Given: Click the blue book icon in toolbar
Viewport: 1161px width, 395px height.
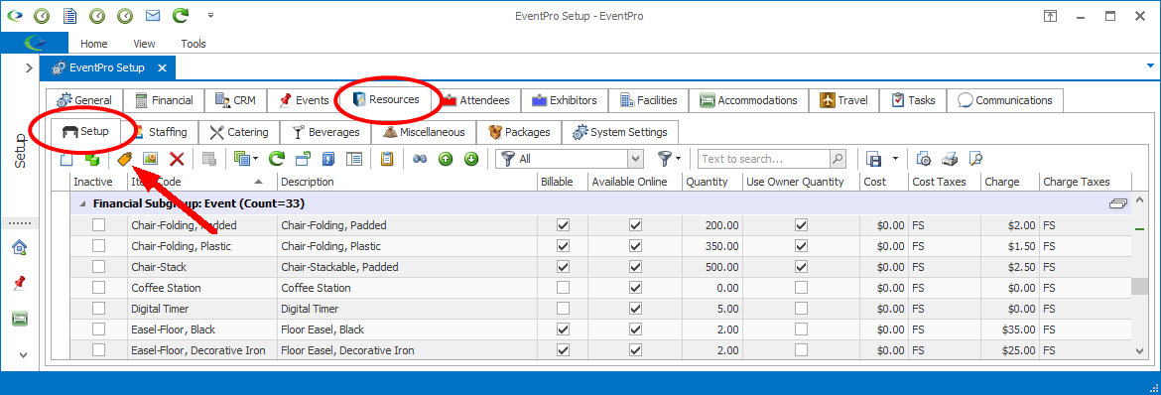Looking at the screenshot, I should [x=328, y=159].
